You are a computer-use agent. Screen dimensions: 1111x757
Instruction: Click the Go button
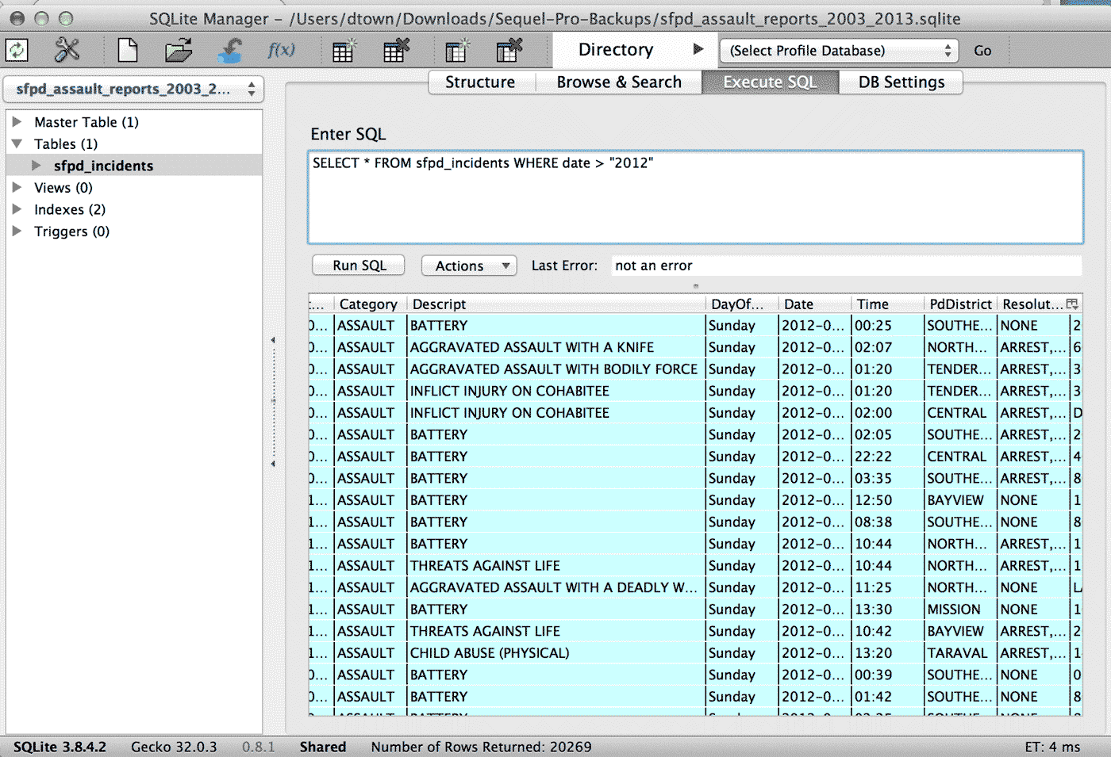click(x=982, y=51)
